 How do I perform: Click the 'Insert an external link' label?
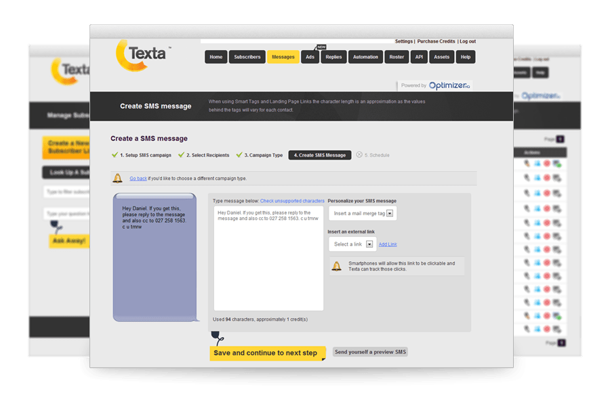pos(351,231)
